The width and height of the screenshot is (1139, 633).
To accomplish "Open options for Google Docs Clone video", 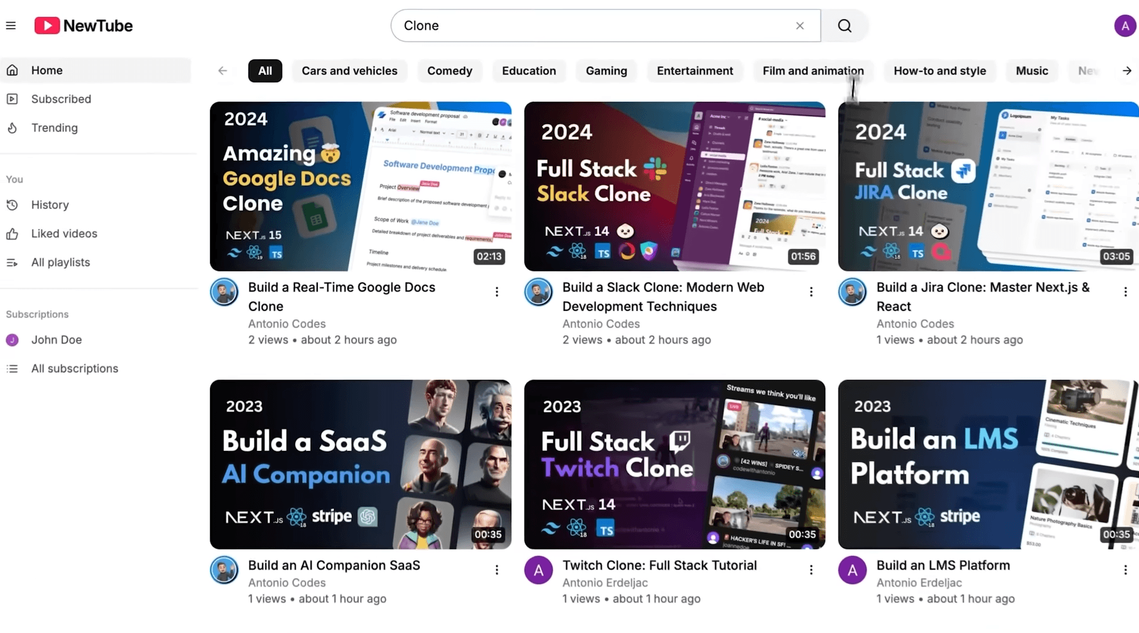I will (496, 292).
